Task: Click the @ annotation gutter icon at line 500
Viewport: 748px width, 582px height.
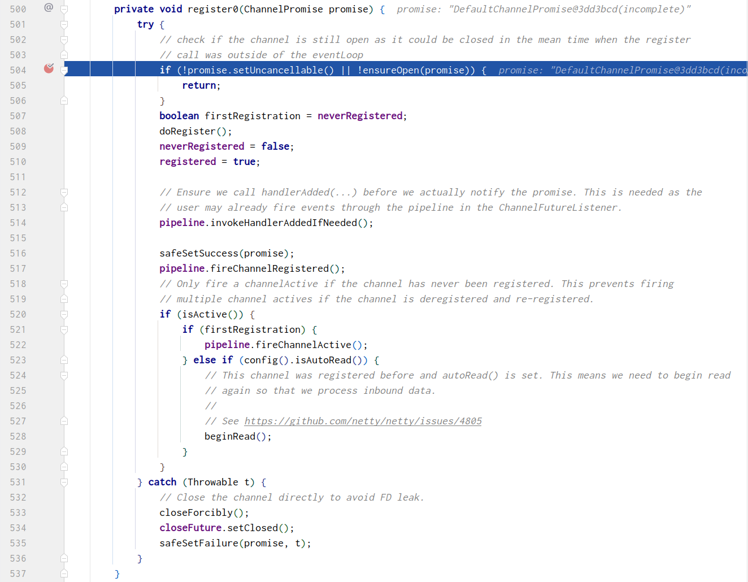Action: 49,7
